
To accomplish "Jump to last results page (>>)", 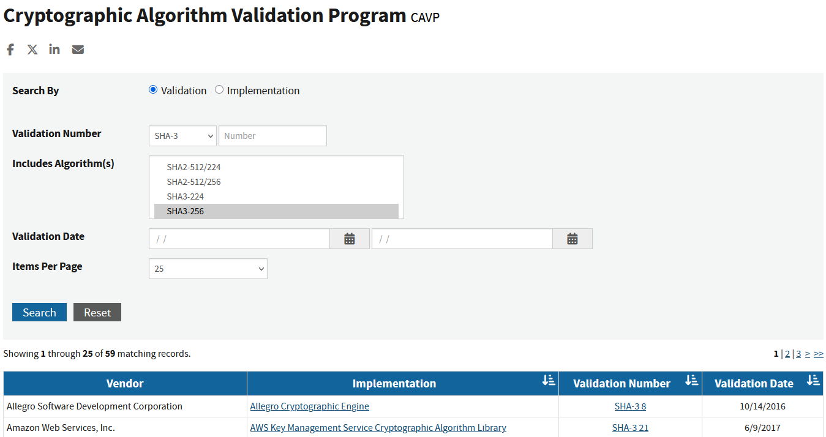I will pyautogui.click(x=818, y=354).
